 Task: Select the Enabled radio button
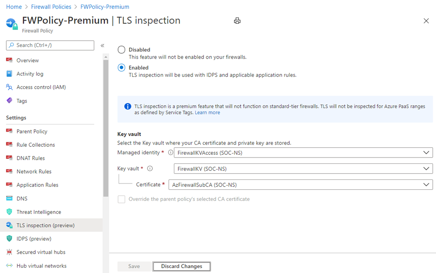pos(121,68)
